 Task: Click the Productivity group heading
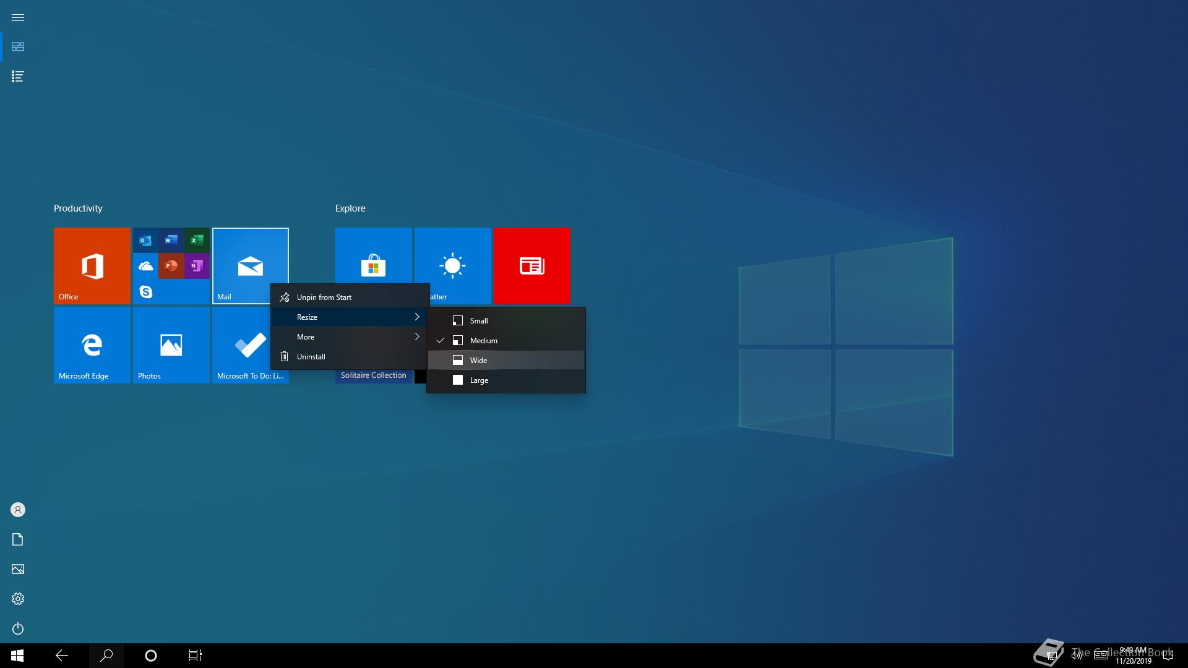tap(78, 208)
